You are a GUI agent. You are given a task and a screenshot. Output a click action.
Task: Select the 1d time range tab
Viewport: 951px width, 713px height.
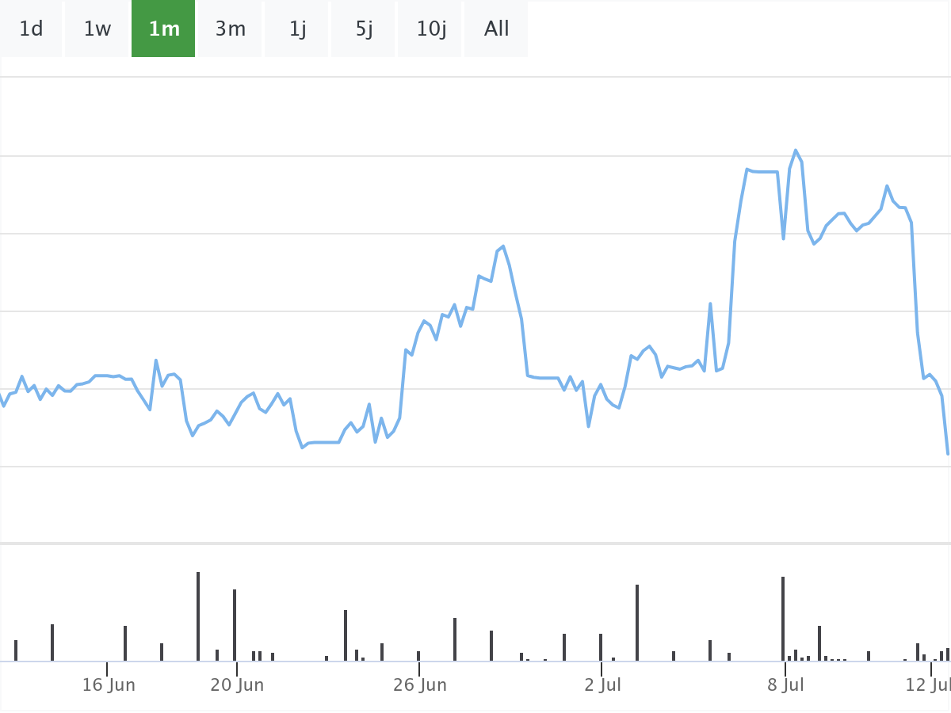[x=31, y=29]
